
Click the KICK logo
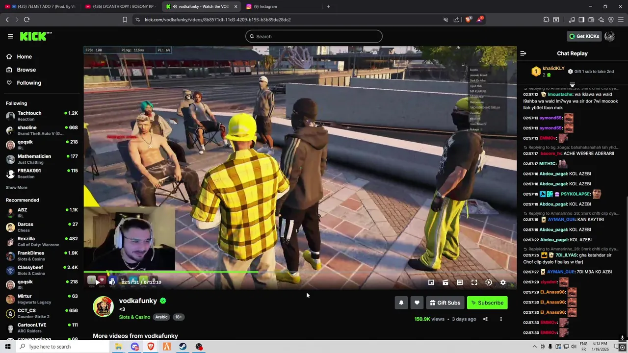point(36,36)
